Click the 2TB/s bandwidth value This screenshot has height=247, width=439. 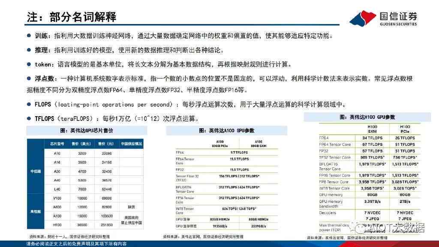pos(405,202)
